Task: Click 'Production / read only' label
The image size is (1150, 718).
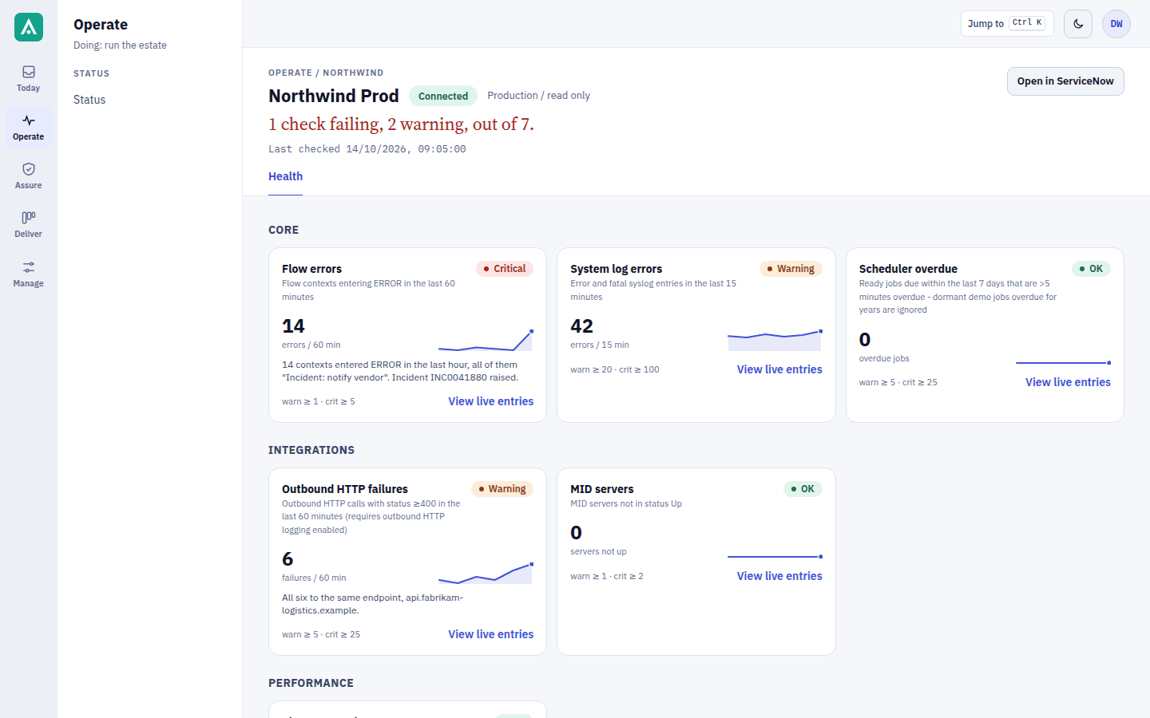Action: click(538, 95)
